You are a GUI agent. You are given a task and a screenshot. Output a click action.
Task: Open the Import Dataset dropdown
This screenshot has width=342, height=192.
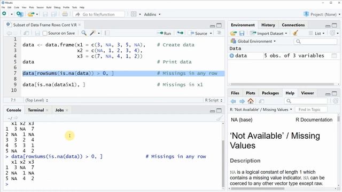coord(268,33)
